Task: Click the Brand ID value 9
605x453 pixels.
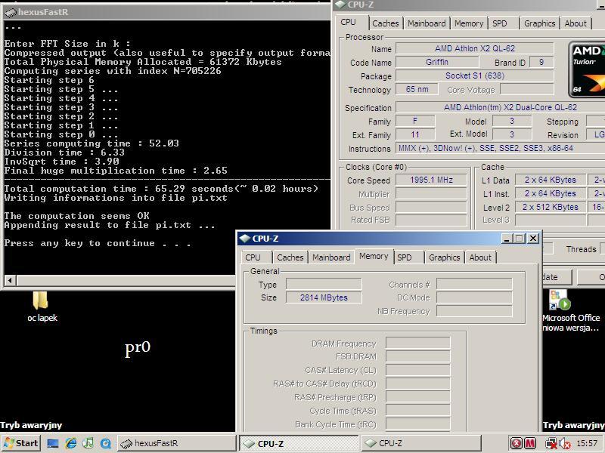Action: click(x=541, y=62)
